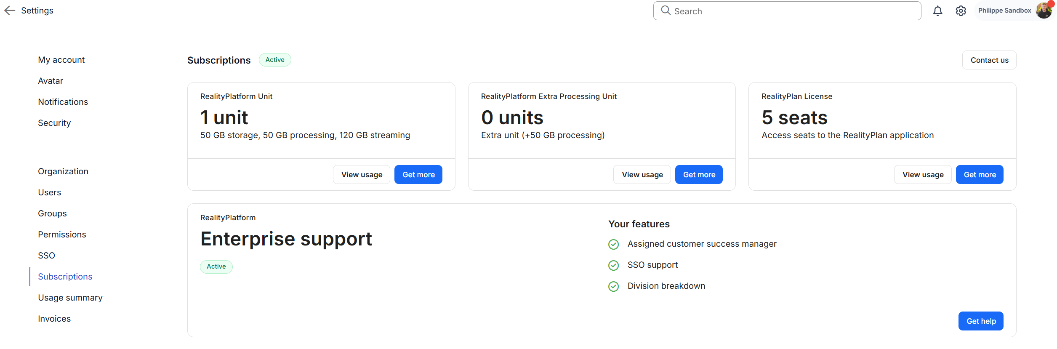Click the checkmark icon beside SSO support
This screenshot has width=1057, height=349.
(613, 265)
